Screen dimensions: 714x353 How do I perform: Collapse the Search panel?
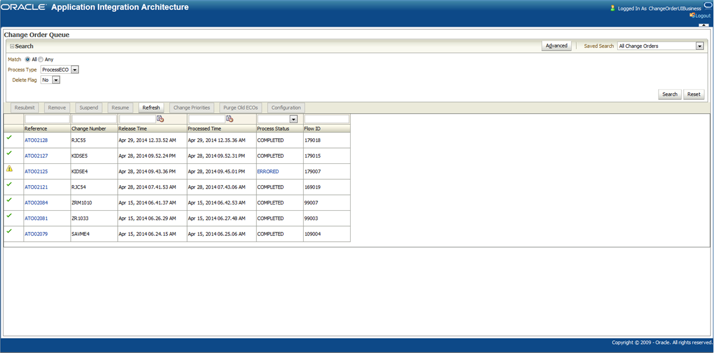click(x=12, y=46)
